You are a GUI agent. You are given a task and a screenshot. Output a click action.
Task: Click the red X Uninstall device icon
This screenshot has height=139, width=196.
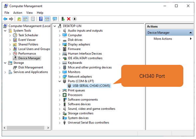tap(69, 19)
